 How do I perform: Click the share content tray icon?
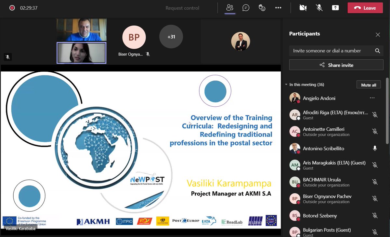coord(335,8)
